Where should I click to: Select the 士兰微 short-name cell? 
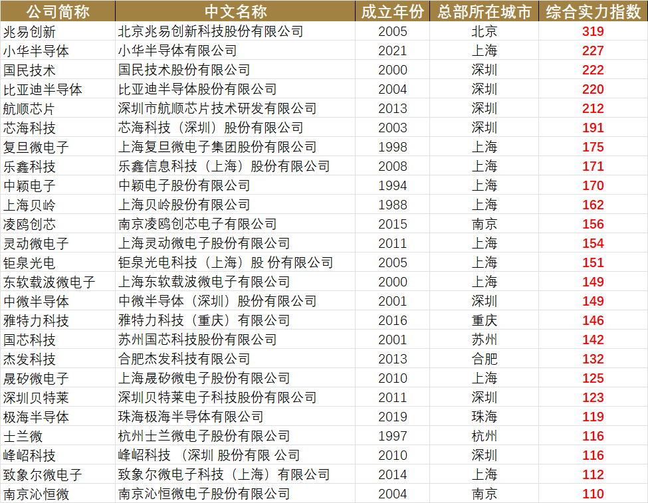pos(58,436)
